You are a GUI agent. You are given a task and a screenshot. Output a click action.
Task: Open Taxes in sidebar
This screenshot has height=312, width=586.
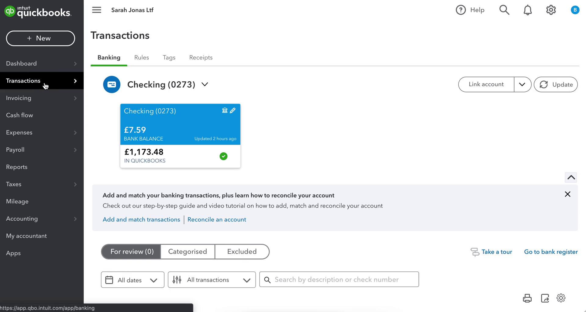[x=14, y=184]
